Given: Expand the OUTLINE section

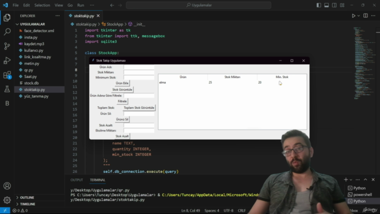Looking at the screenshot, I should [27, 197].
